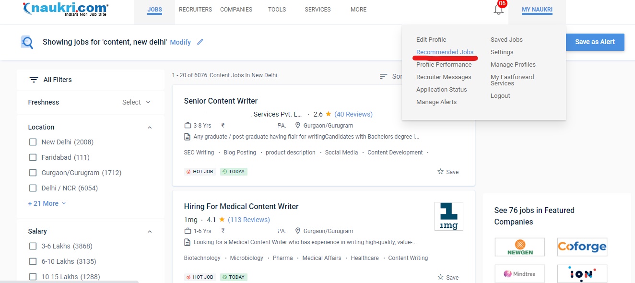Click briefcase experience icon showing 3-8 Yrs
The height and width of the screenshot is (283, 635).
188,125
